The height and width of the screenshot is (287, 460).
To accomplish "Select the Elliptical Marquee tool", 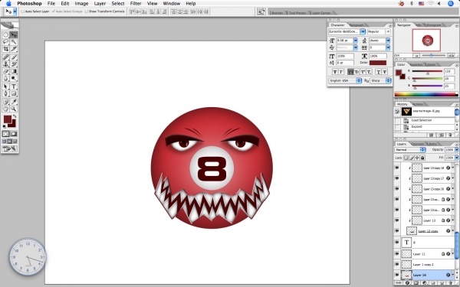I will (x=5, y=35).
